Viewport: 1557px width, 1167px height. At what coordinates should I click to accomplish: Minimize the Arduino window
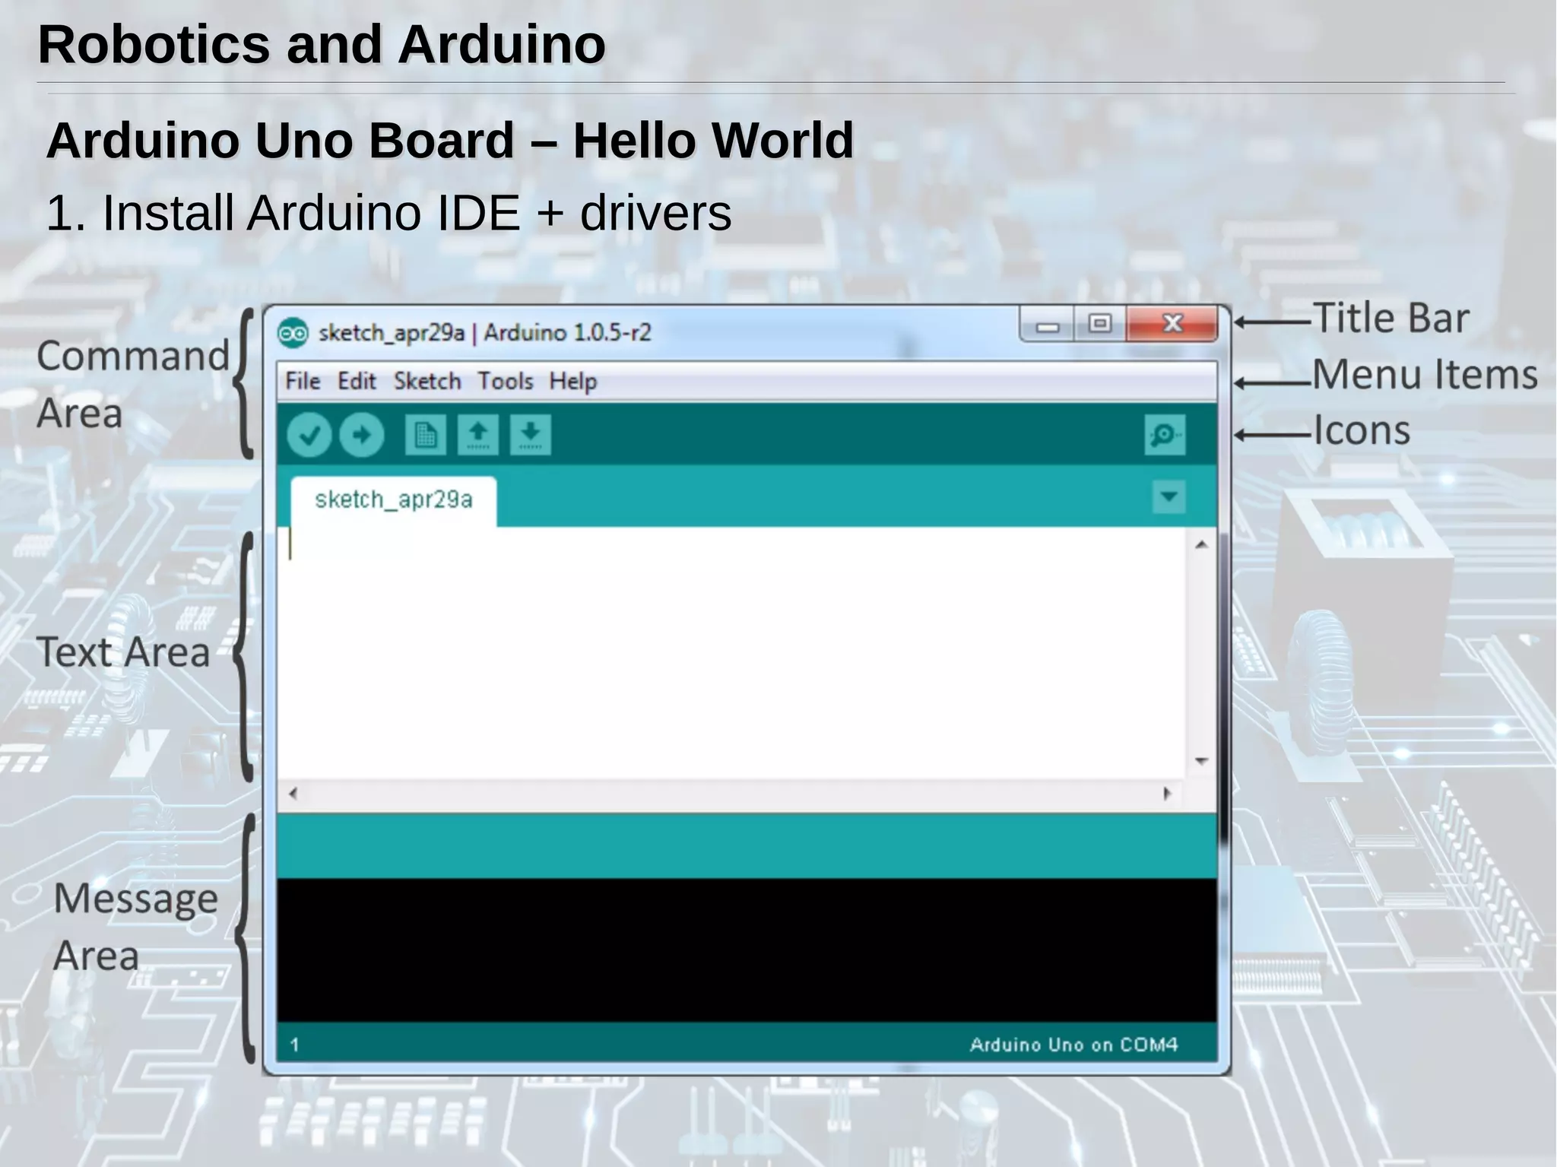(1047, 325)
